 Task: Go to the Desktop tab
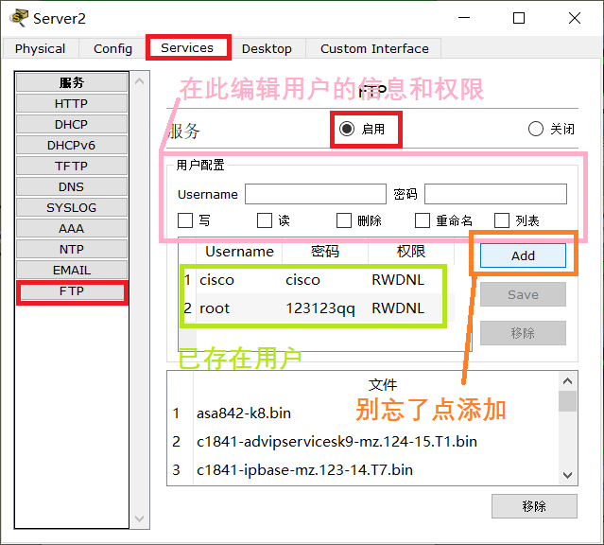click(267, 48)
